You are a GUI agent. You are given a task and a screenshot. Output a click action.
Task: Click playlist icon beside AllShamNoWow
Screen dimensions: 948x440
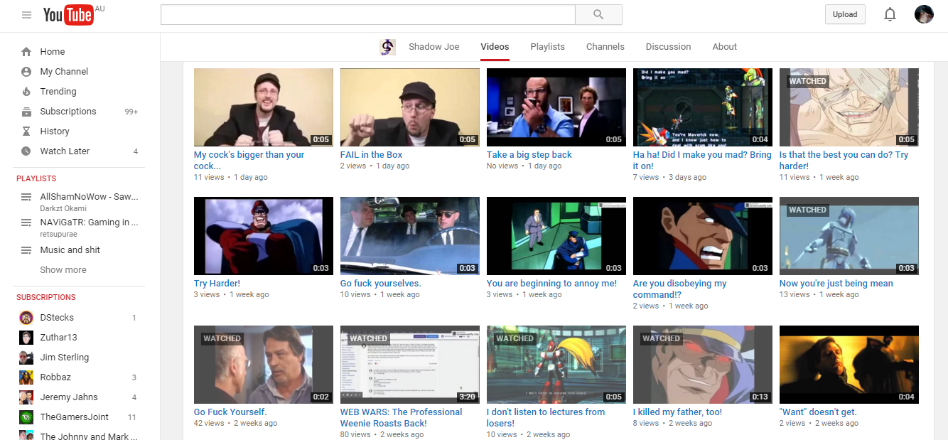(x=26, y=197)
